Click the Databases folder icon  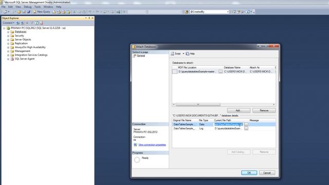click(12, 32)
